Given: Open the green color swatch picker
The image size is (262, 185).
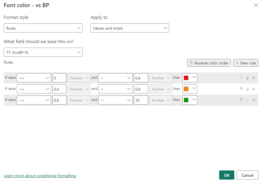Looking at the screenshot, I should tap(190, 100).
